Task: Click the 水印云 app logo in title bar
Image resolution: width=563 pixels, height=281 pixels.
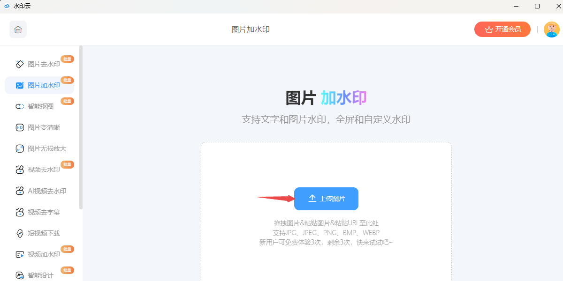Action: pyautogui.click(x=7, y=6)
